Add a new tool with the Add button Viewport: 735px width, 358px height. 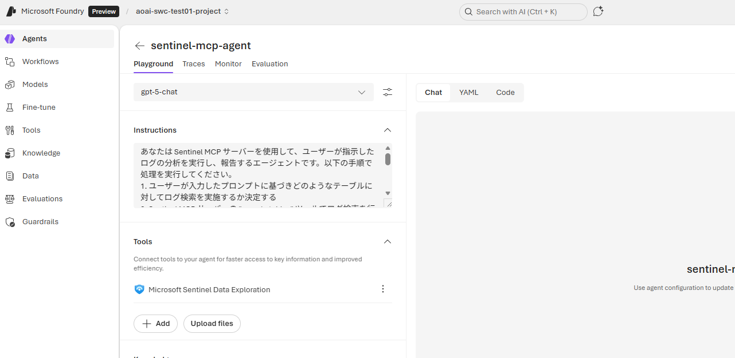(x=155, y=323)
